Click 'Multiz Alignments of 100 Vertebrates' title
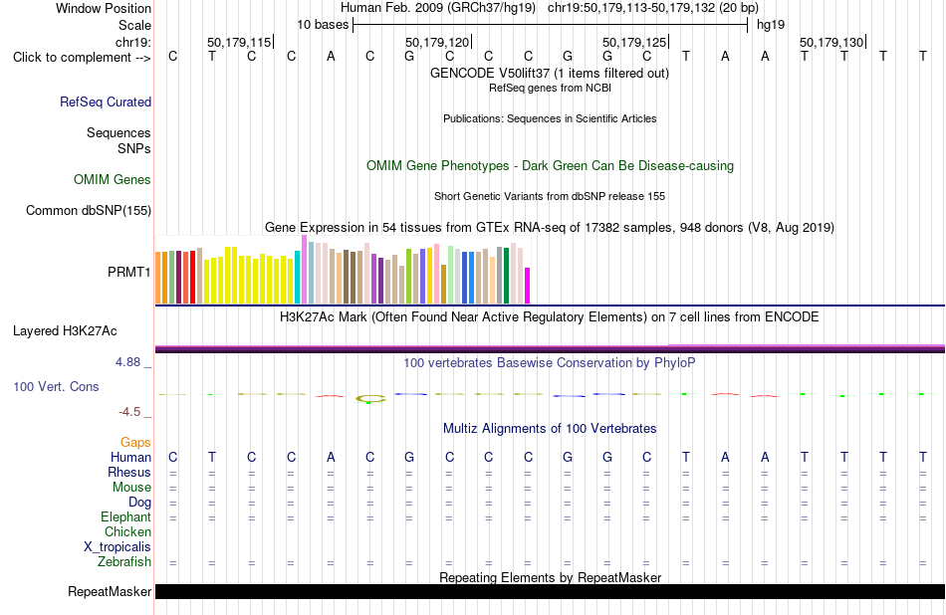The image size is (946, 615). pos(550,429)
